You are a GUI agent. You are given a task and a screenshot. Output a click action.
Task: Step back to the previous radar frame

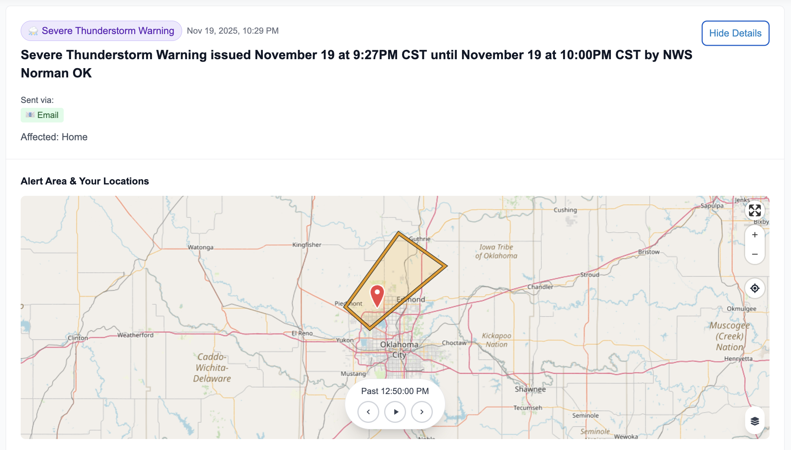(368, 411)
